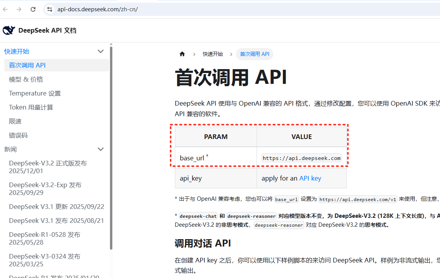Open 错误码 sidebar item

point(18,136)
